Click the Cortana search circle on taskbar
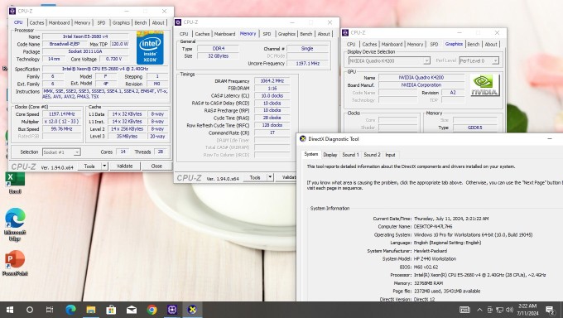Screen dimensions: 563x318 tap(30, 310)
